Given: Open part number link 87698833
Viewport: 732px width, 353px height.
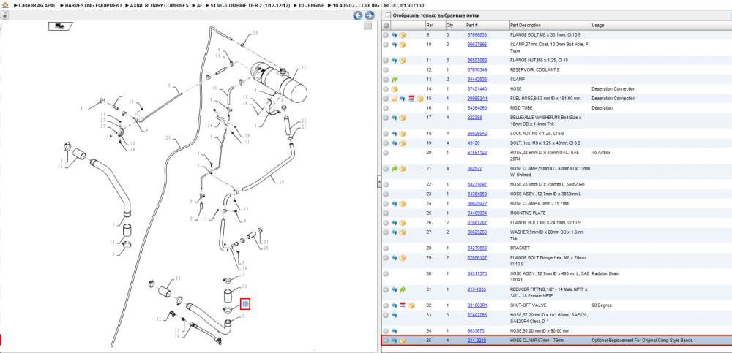Looking at the screenshot, I should (x=477, y=35).
